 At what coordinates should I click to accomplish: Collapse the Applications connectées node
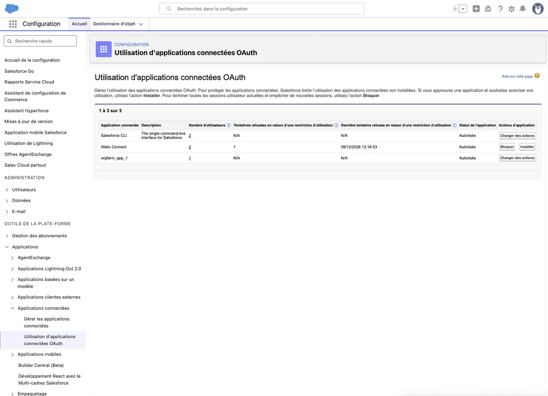point(12,308)
